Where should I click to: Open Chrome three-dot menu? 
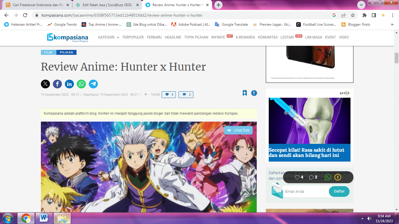393,15
